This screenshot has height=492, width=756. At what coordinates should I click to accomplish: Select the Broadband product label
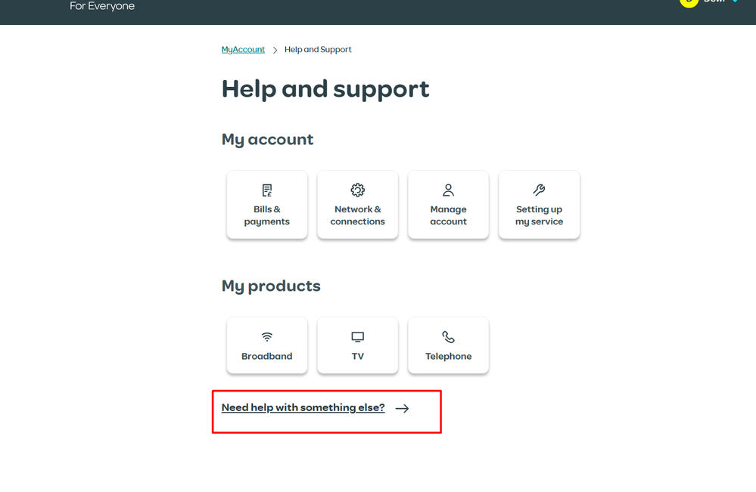(266, 356)
